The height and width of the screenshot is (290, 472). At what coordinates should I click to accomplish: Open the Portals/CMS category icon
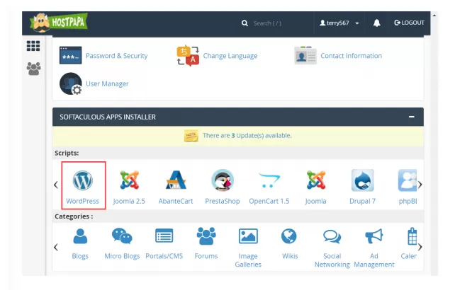pyautogui.click(x=164, y=236)
